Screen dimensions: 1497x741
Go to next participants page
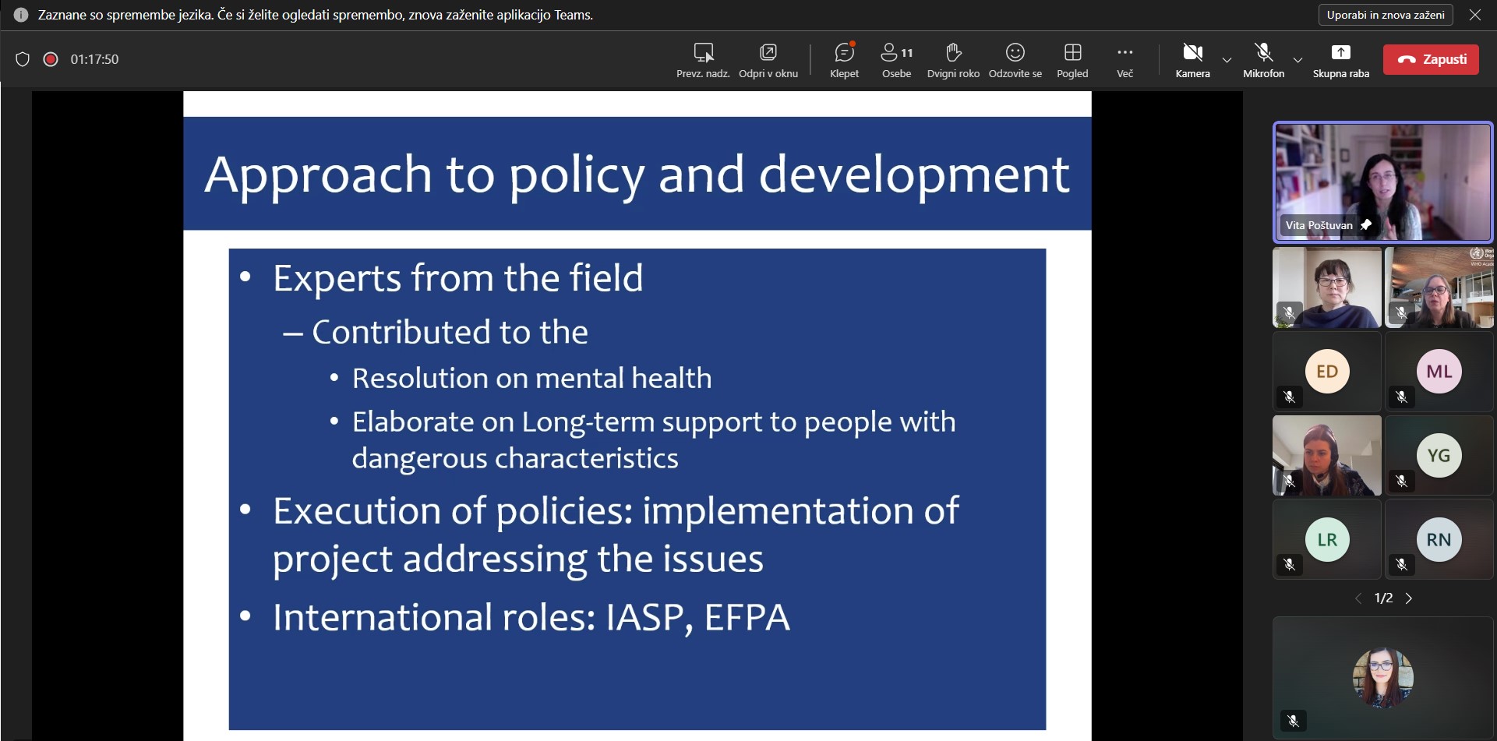[1408, 598]
